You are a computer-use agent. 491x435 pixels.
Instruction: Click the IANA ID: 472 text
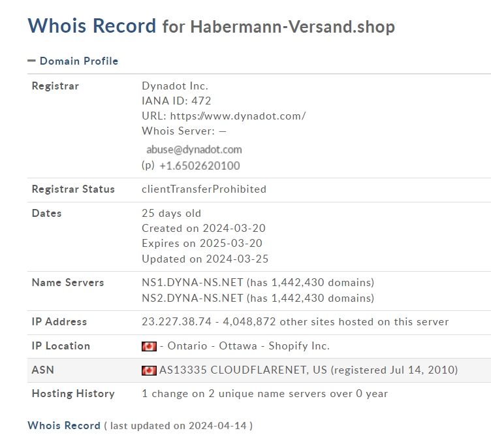click(176, 101)
